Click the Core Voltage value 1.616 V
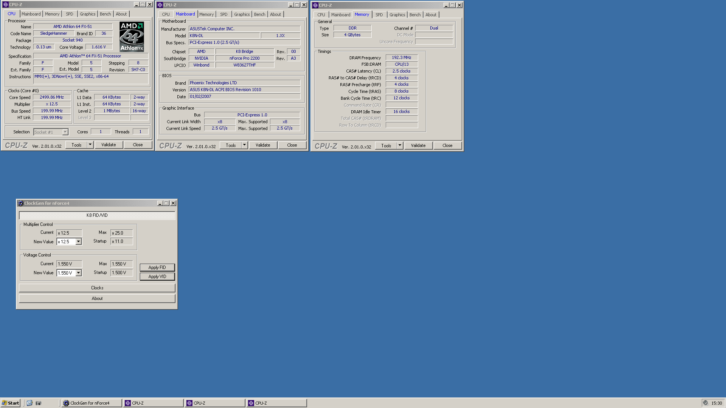 coord(99,47)
